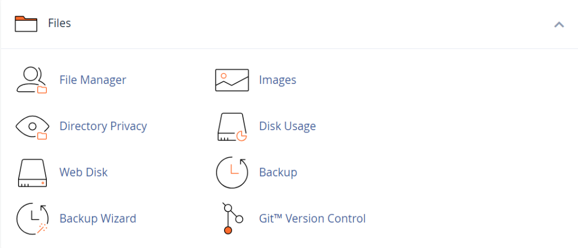Click the Disk Usage drive icon
This screenshot has width=578, height=248.
coord(231,126)
